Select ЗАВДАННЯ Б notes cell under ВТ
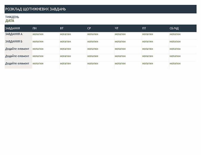Viewport: 201px width, 155px height. point(66,41)
